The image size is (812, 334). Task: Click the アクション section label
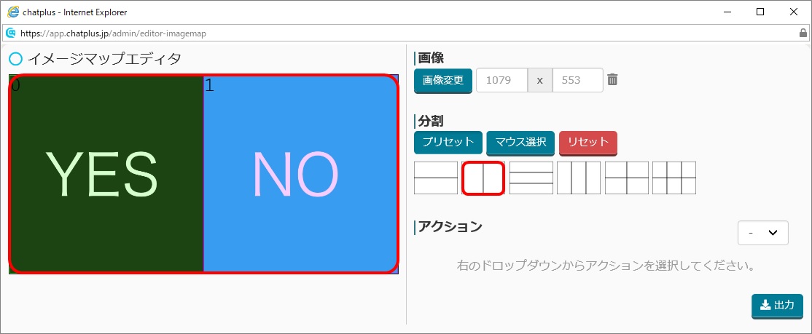(450, 226)
